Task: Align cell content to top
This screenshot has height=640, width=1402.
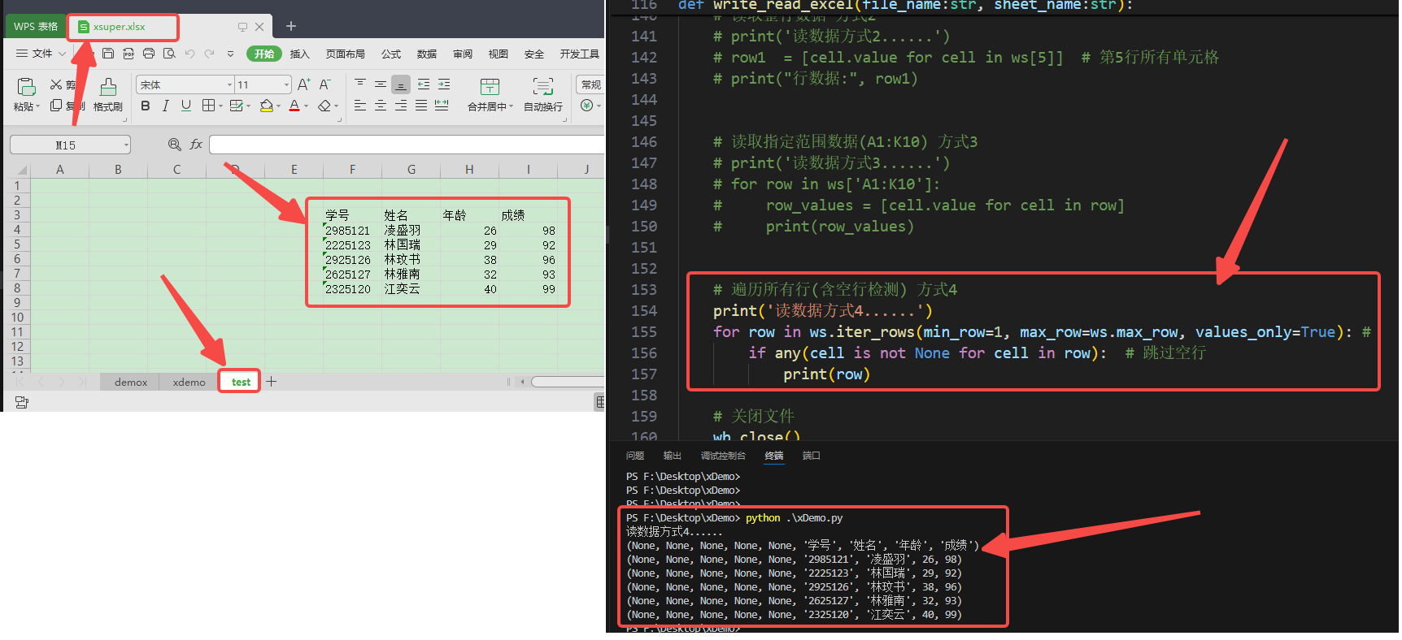Action: (360, 84)
